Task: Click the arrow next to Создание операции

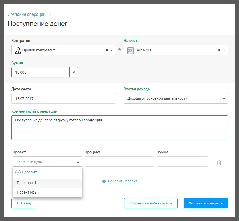Action: [50, 14]
